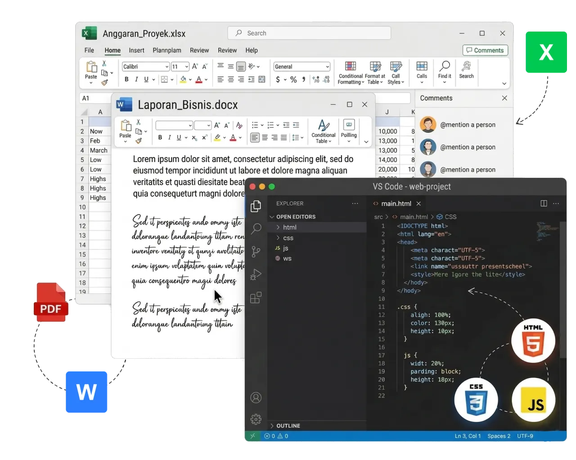Click the Pasle button in Word ribbon
576x460 pixels.
[125, 131]
